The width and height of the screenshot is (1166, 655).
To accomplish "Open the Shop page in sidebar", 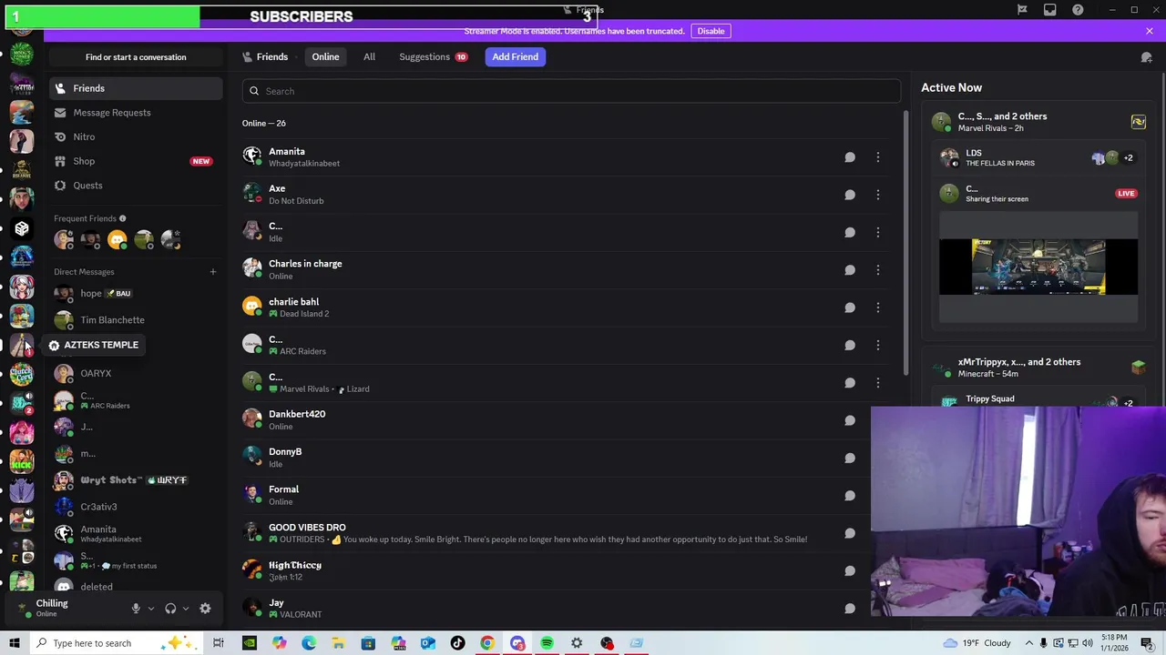I will click(x=136, y=161).
